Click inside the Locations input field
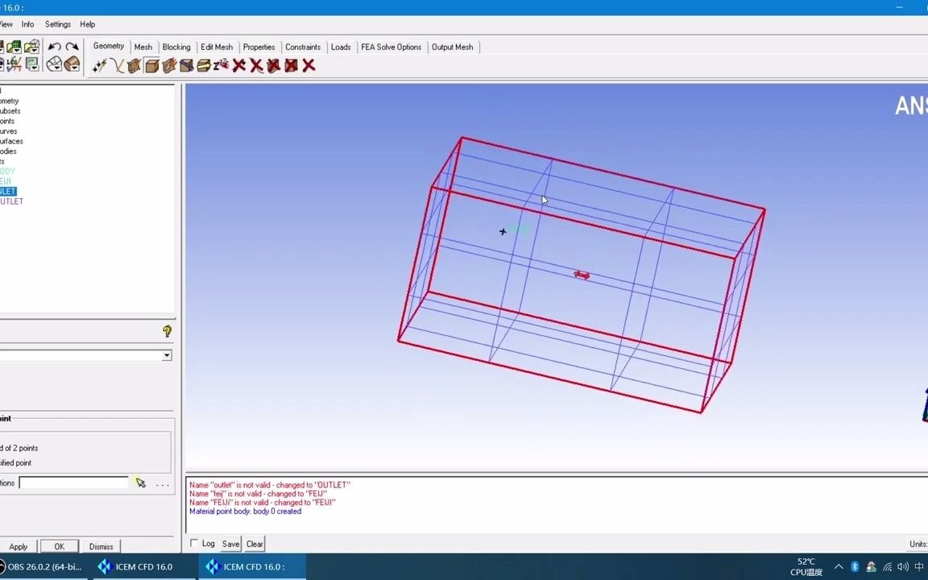The image size is (928, 580). pyautogui.click(x=72, y=483)
